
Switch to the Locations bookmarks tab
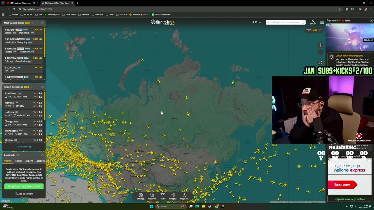point(40,161)
